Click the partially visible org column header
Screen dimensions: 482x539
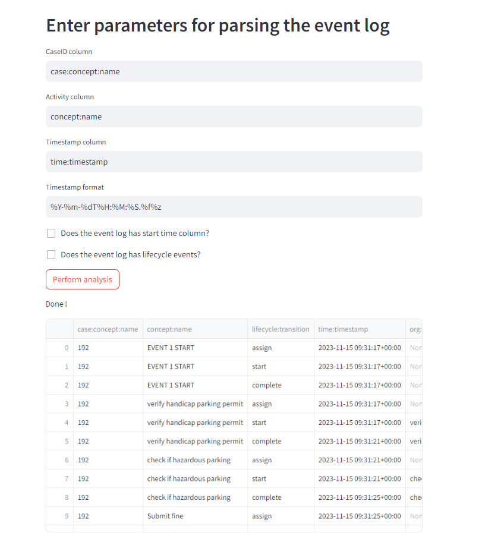pyautogui.click(x=415, y=329)
